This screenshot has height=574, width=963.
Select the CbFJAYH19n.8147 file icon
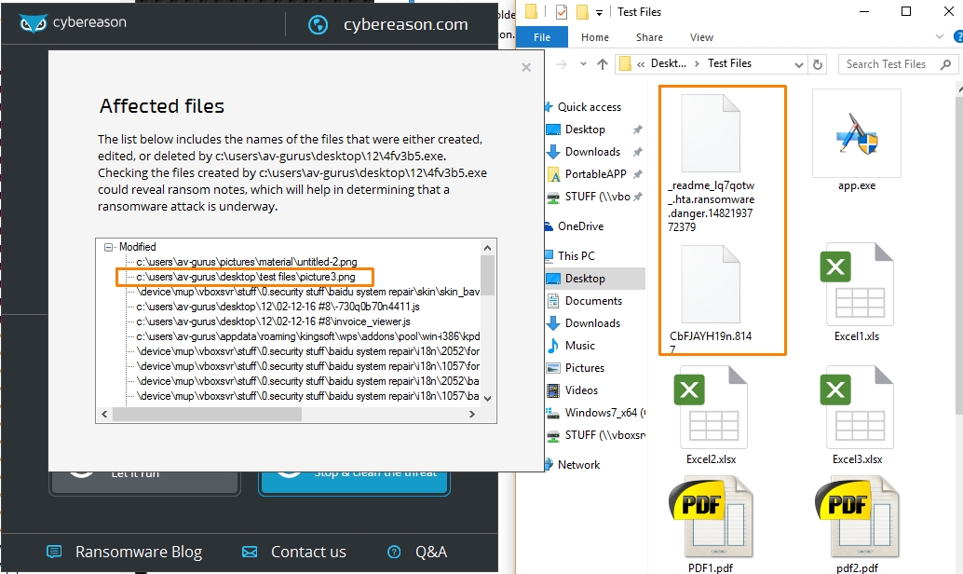[711, 284]
